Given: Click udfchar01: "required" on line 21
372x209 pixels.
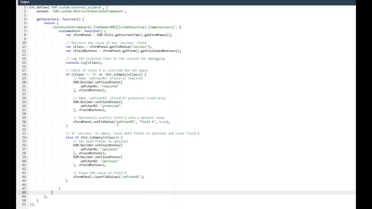Looking at the screenshot, I should coord(100,86).
